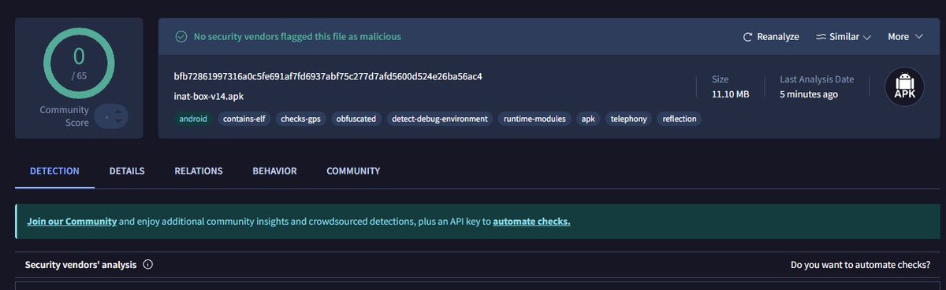Click the Security vendors' analysis heading
This screenshot has height=290, width=946.
80,265
